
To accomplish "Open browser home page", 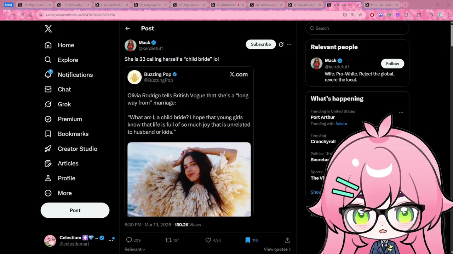I will 31,15.
